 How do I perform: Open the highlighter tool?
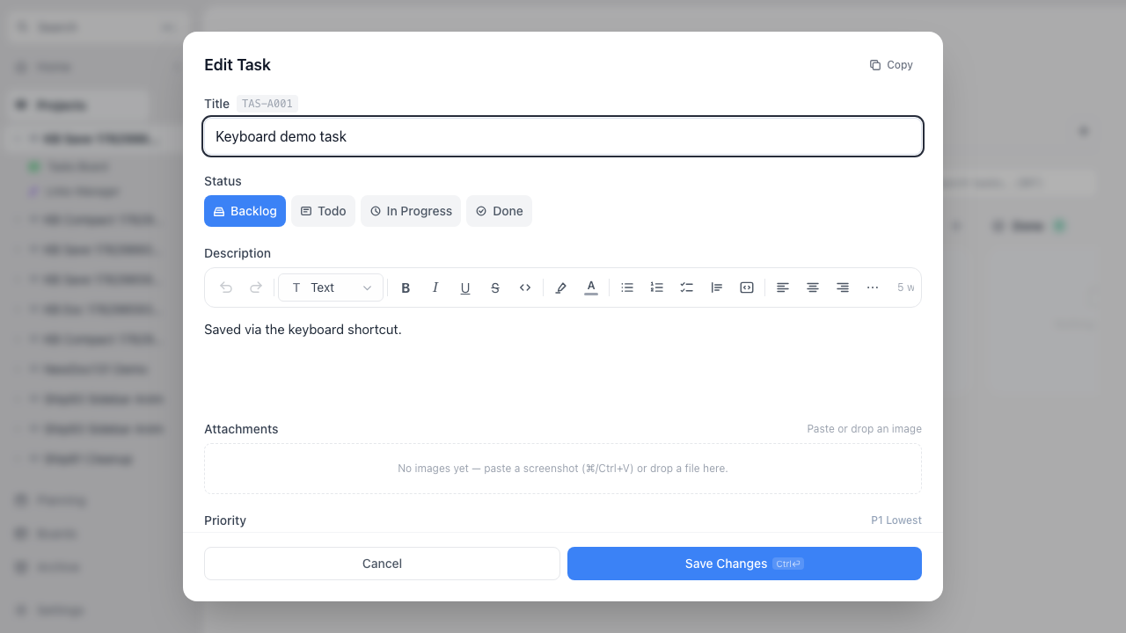(561, 287)
